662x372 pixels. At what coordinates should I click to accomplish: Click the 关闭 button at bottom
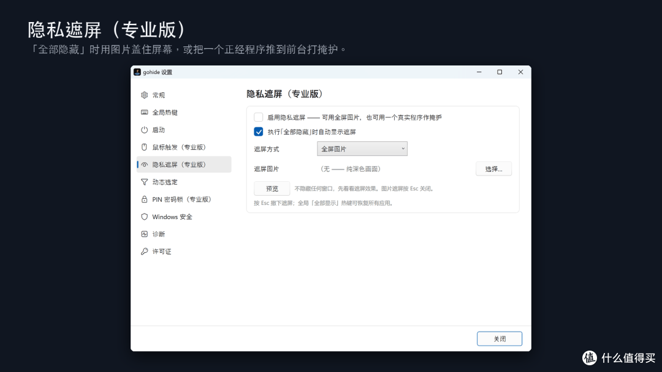[x=500, y=339]
